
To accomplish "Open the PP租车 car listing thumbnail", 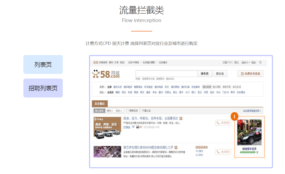I will pos(107,128).
